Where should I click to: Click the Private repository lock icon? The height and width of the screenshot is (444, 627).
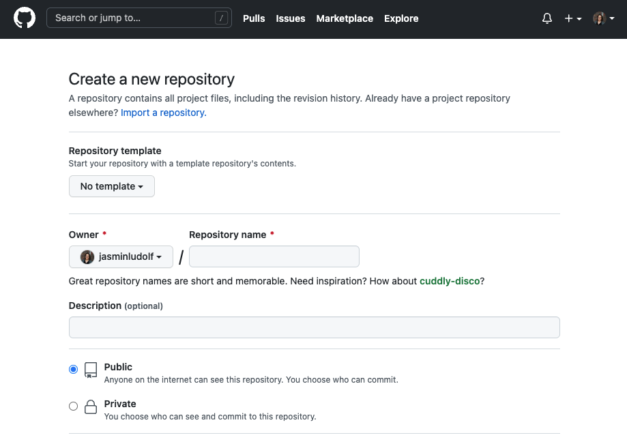tap(91, 407)
